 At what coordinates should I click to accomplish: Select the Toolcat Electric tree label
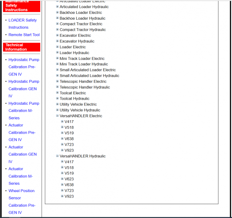73,93
